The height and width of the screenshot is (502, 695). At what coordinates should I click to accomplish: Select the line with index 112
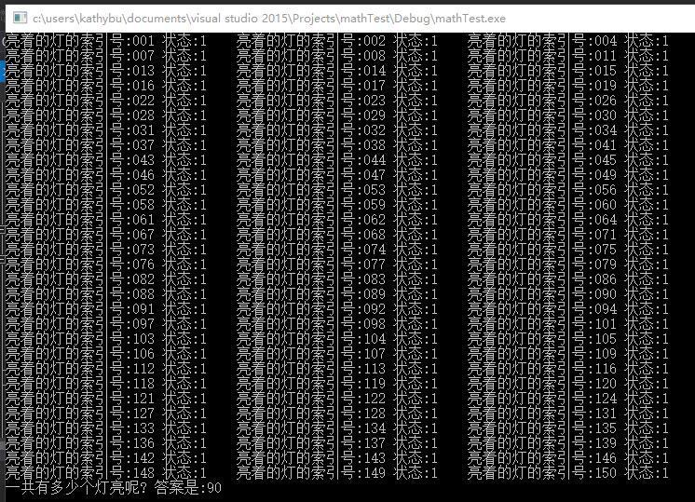click(x=106, y=369)
